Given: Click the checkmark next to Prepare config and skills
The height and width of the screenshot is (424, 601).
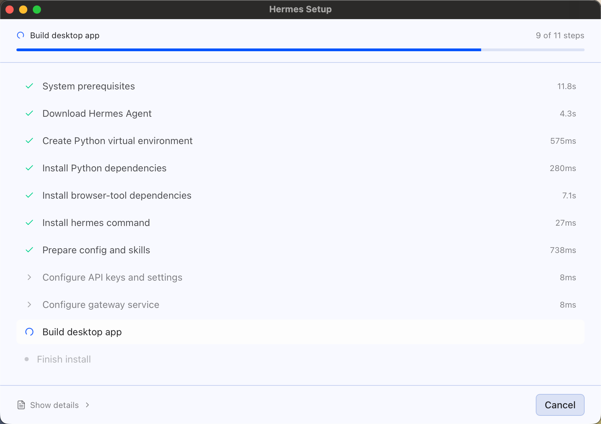Looking at the screenshot, I should pyautogui.click(x=29, y=250).
